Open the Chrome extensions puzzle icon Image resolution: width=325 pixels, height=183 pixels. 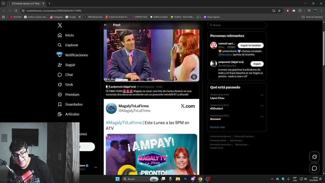pyautogui.click(x=300, y=11)
